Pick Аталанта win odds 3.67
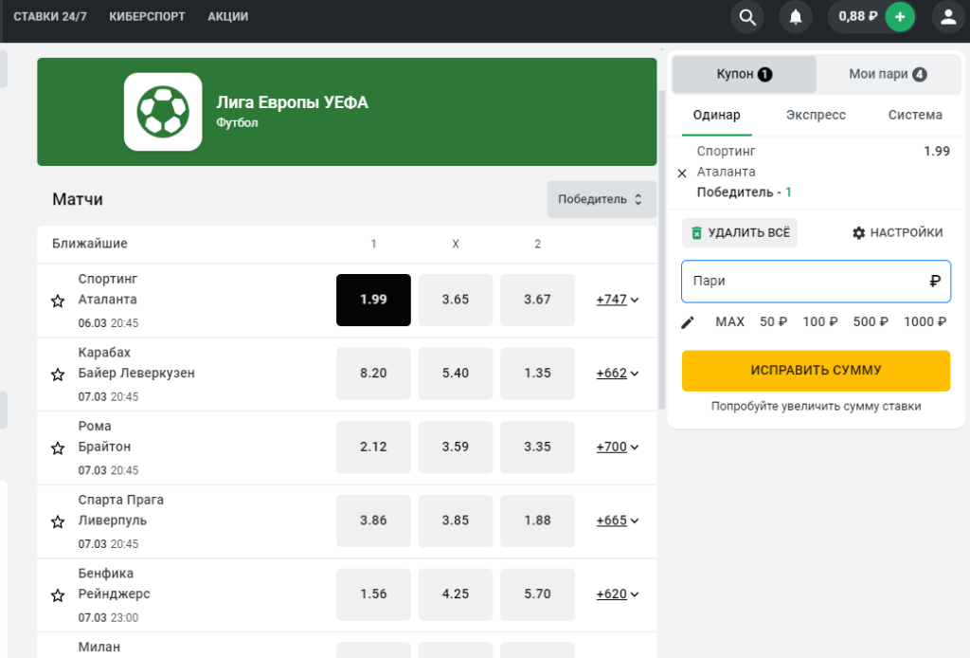 coord(538,300)
